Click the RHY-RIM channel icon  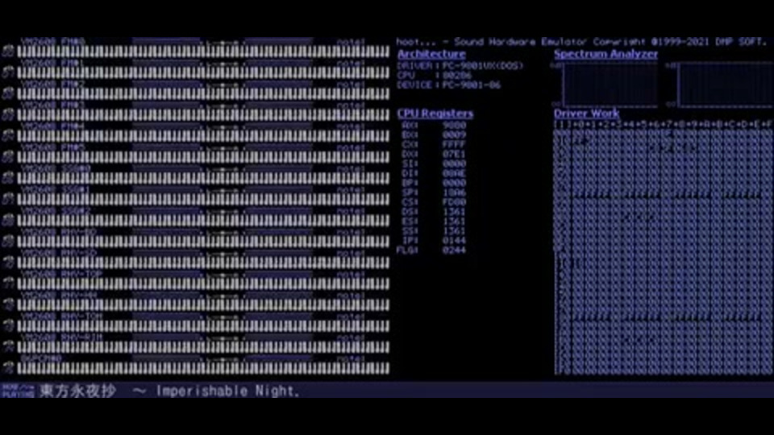(8, 346)
